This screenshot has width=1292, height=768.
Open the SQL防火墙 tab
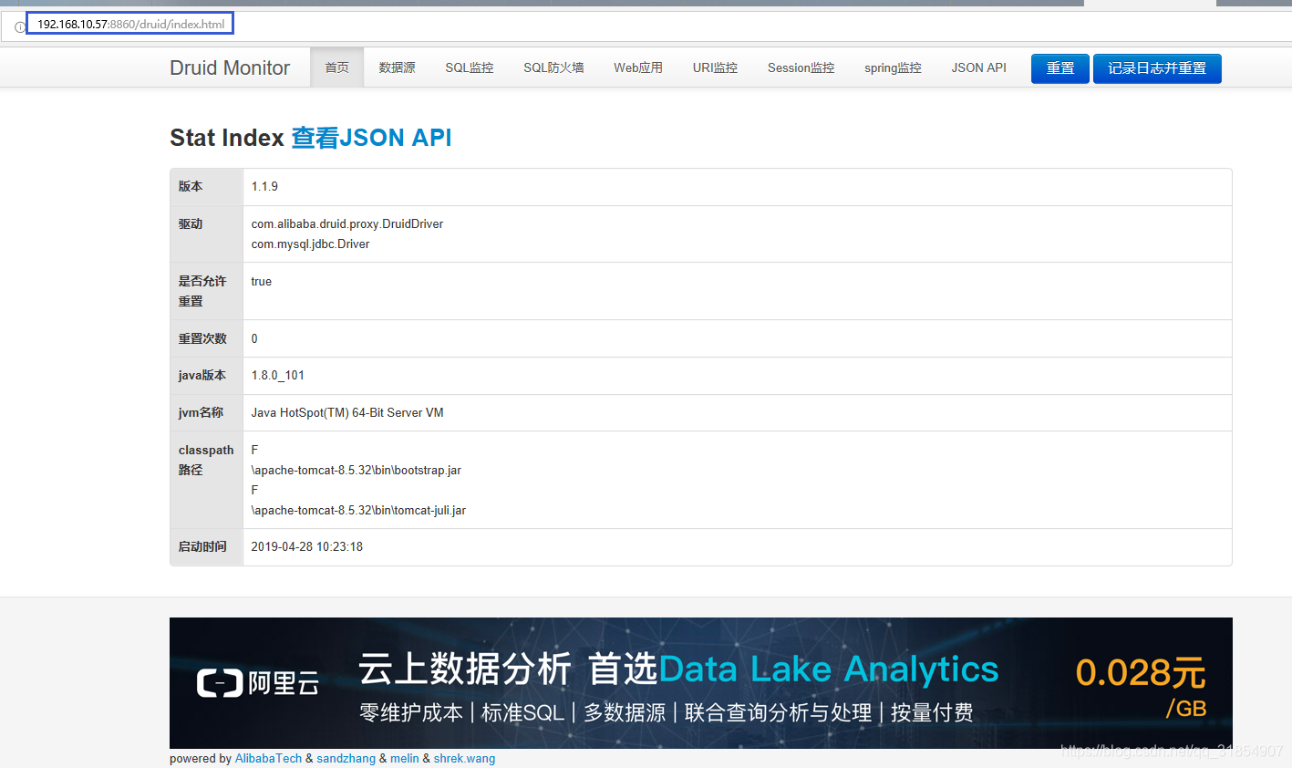553,67
